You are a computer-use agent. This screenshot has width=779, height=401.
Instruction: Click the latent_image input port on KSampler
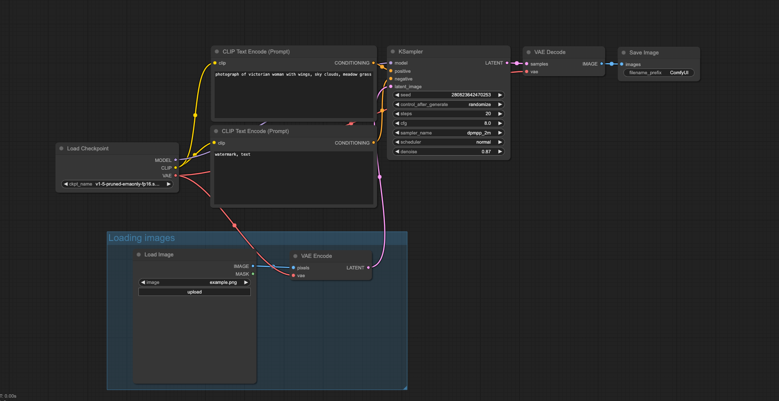pos(391,87)
